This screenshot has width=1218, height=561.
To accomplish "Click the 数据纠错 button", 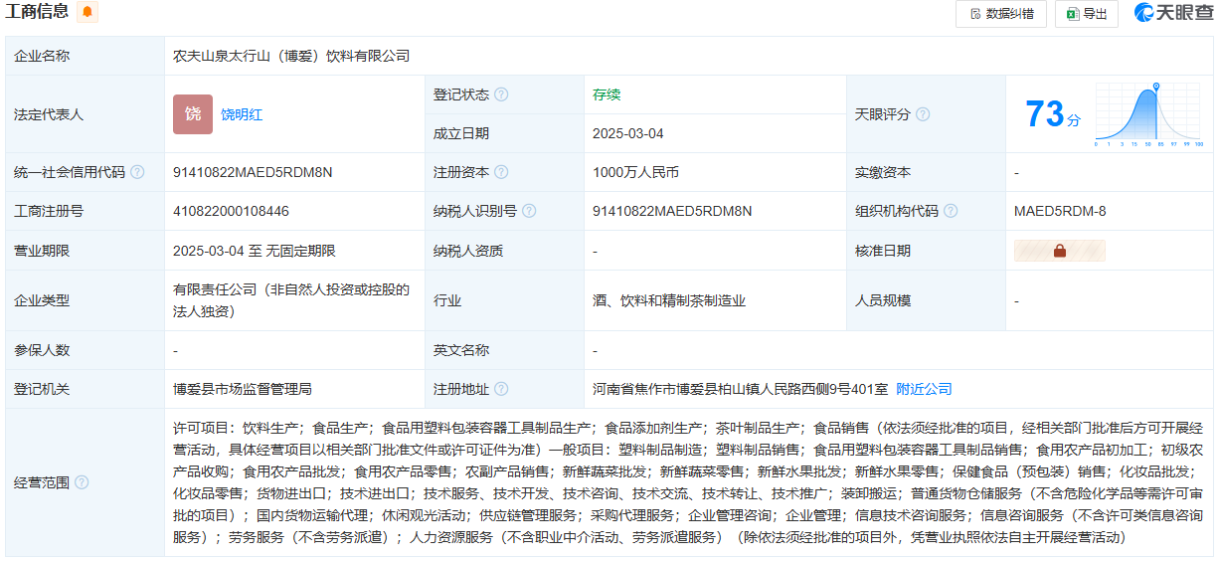I will [x=1000, y=14].
